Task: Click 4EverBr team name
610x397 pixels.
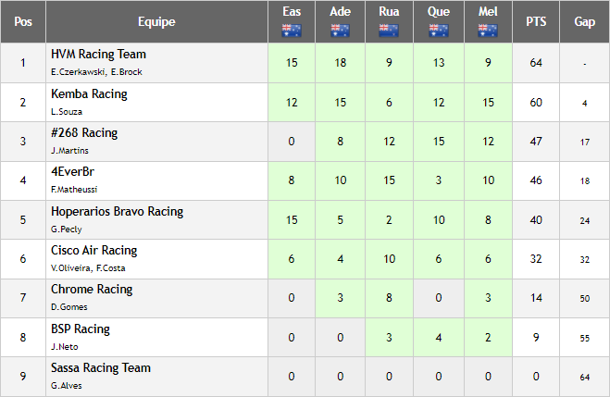Action: [73, 171]
